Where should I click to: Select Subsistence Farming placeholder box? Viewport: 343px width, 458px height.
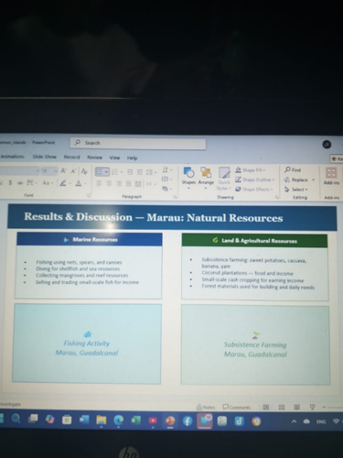coord(255,345)
